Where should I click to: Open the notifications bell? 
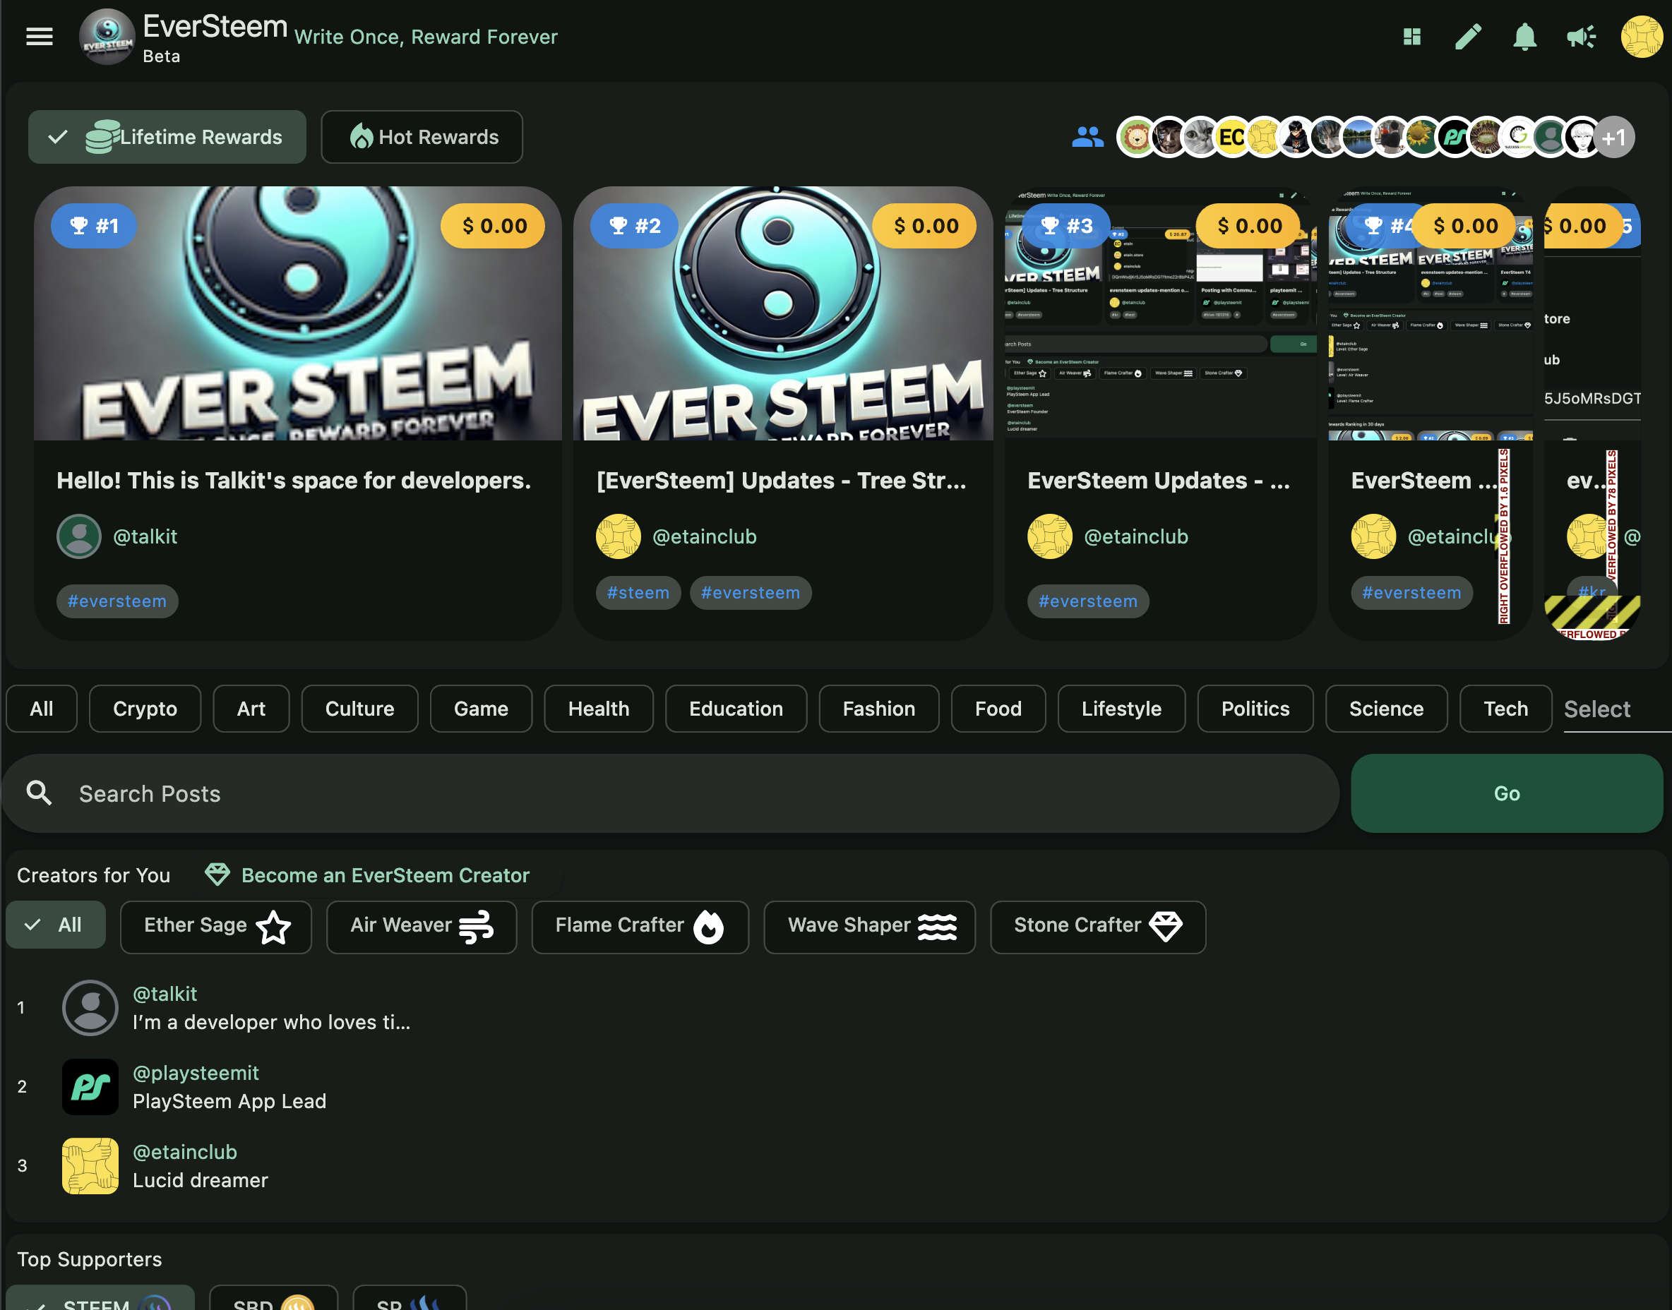pos(1524,36)
